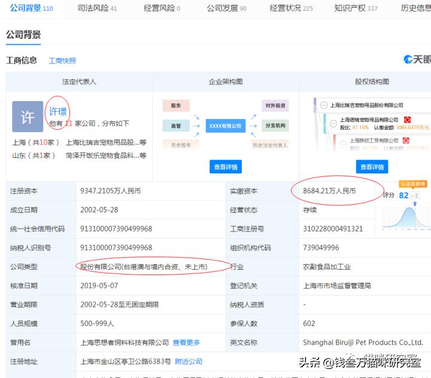Click 查看详情 under 股权结构图
Image resolution: width=431 pixels, height=378 pixels.
[372, 167]
